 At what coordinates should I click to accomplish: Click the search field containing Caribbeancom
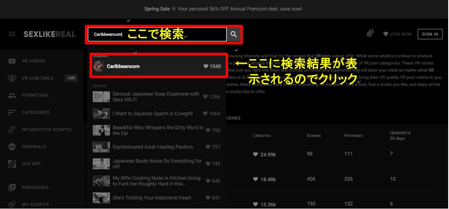click(157, 35)
